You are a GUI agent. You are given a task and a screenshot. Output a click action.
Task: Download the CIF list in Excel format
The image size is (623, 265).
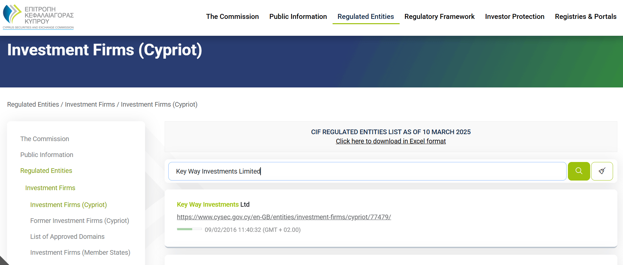pos(391,141)
